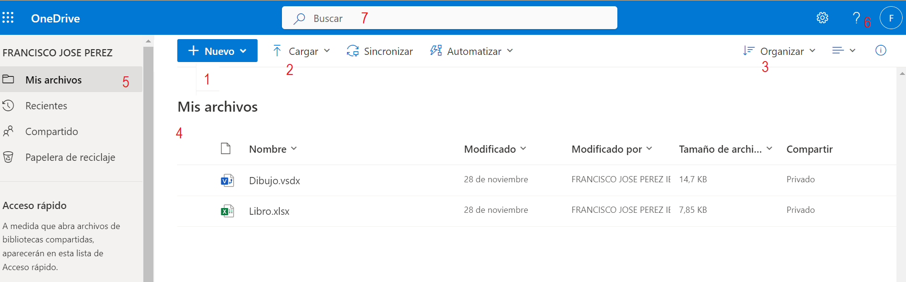The height and width of the screenshot is (282, 906).
Task: Click the Recientes clock icon
Action: pyautogui.click(x=8, y=105)
